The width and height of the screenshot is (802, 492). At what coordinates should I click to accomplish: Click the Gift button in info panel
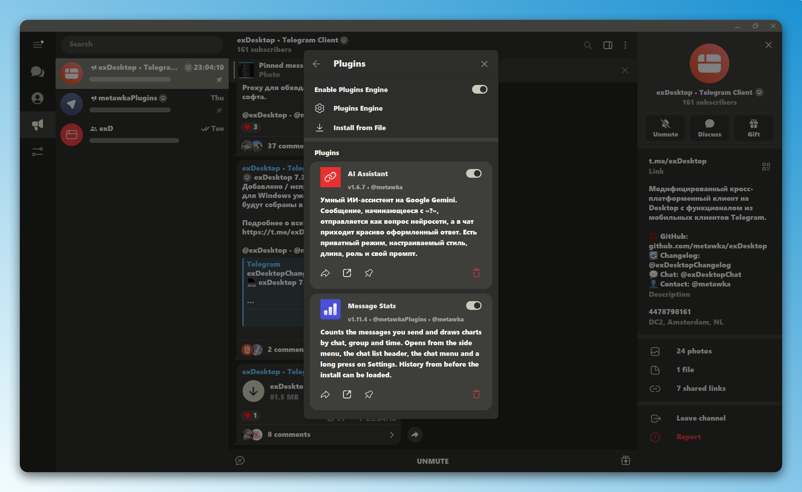754,128
